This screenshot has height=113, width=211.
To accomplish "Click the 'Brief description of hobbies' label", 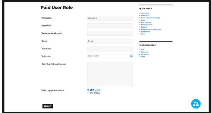I will click(54, 64).
